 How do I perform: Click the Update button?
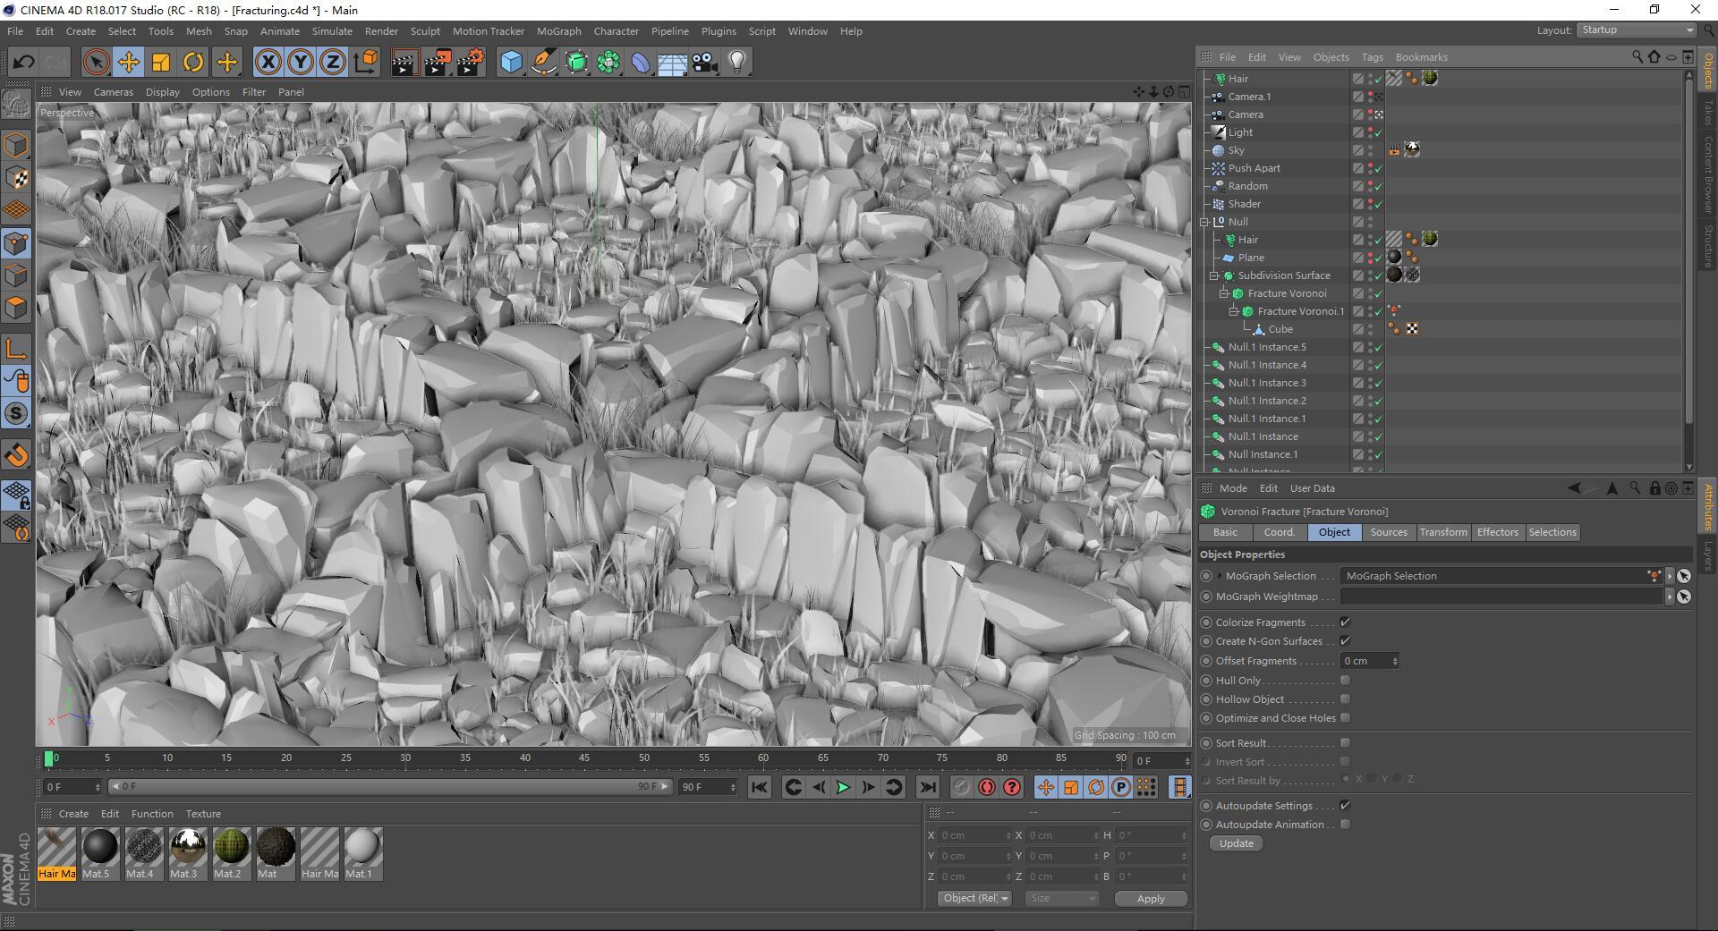1236,843
